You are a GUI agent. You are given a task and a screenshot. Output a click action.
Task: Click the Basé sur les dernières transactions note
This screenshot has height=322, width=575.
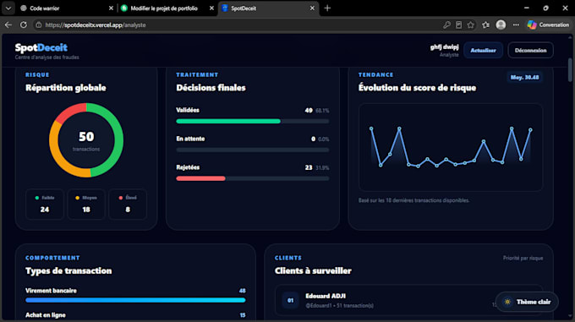(x=413, y=200)
